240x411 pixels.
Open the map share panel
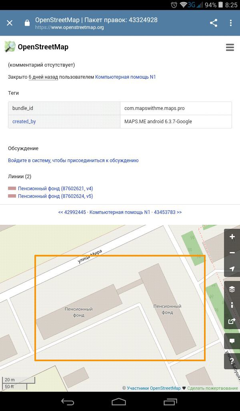(232, 321)
